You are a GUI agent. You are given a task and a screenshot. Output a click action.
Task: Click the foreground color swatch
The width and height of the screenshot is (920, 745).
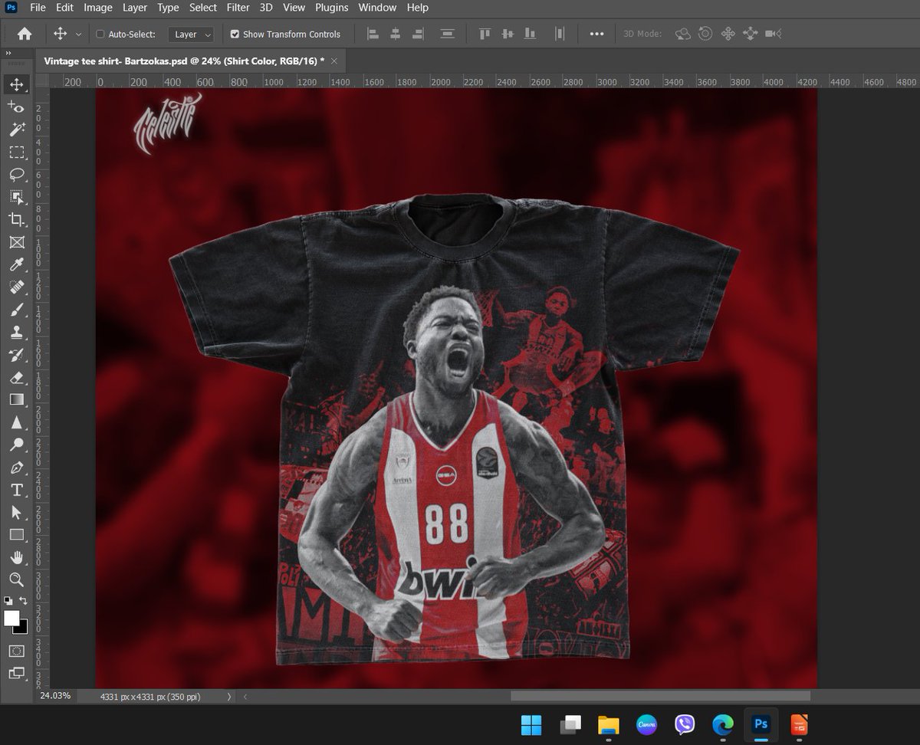(x=11, y=618)
